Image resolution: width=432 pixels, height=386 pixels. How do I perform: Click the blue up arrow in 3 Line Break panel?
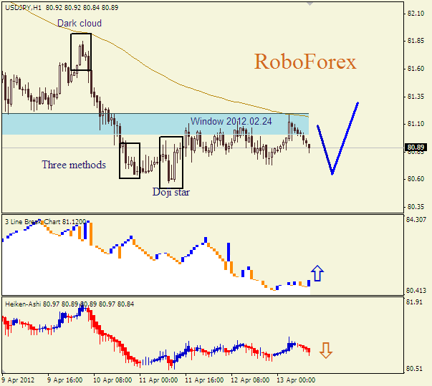(x=317, y=273)
